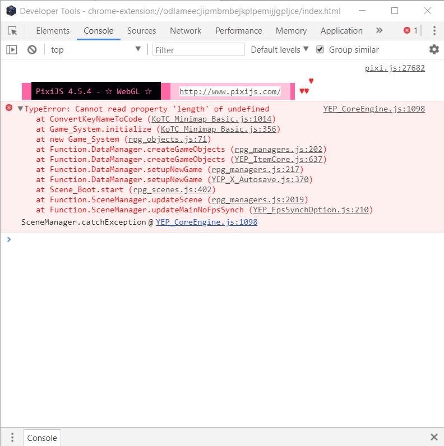This screenshot has height=446, width=444.
Task: Open KoTC_Minimap_Basic.js:1014 link
Action: tap(211, 119)
